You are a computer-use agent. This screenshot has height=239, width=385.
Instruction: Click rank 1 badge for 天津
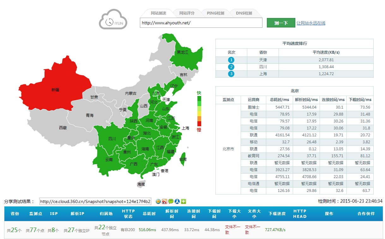pos(231,60)
